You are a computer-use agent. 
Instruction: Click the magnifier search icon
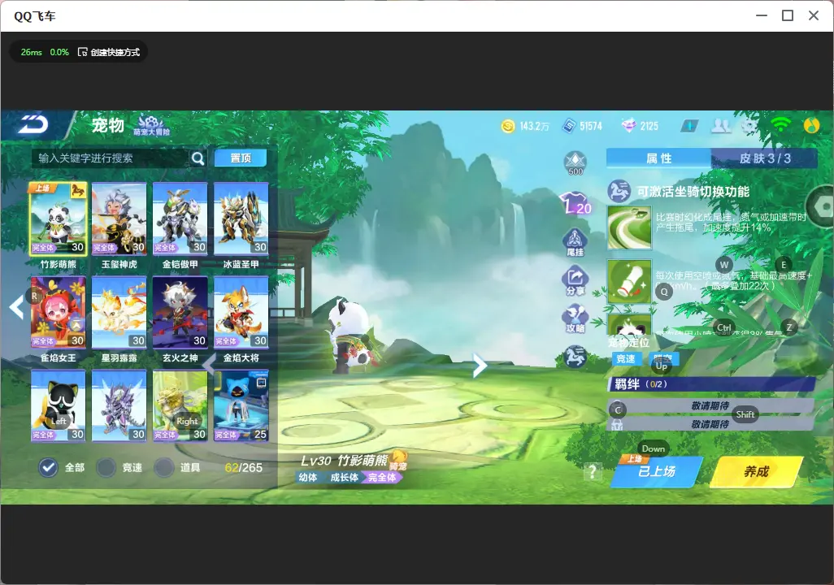point(198,158)
